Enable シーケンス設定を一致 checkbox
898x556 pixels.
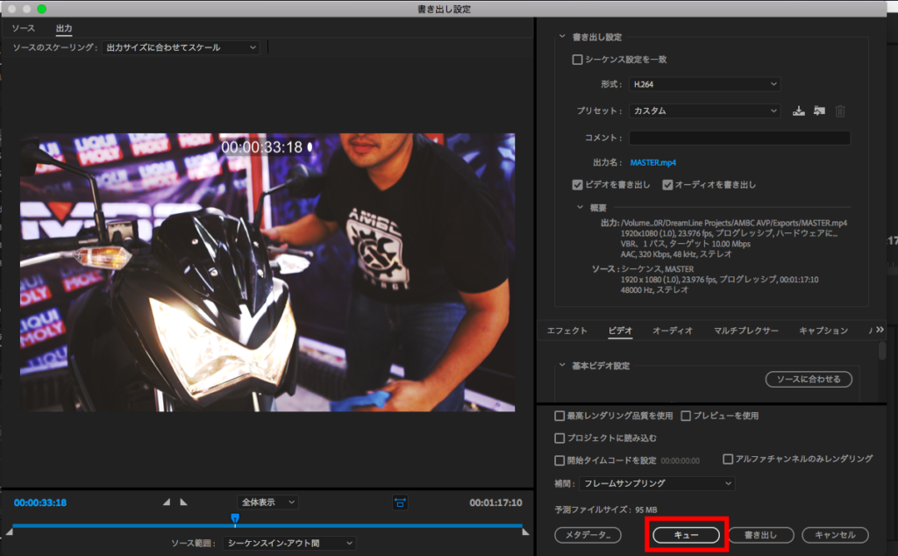pyautogui.click(x=577, y=60)
